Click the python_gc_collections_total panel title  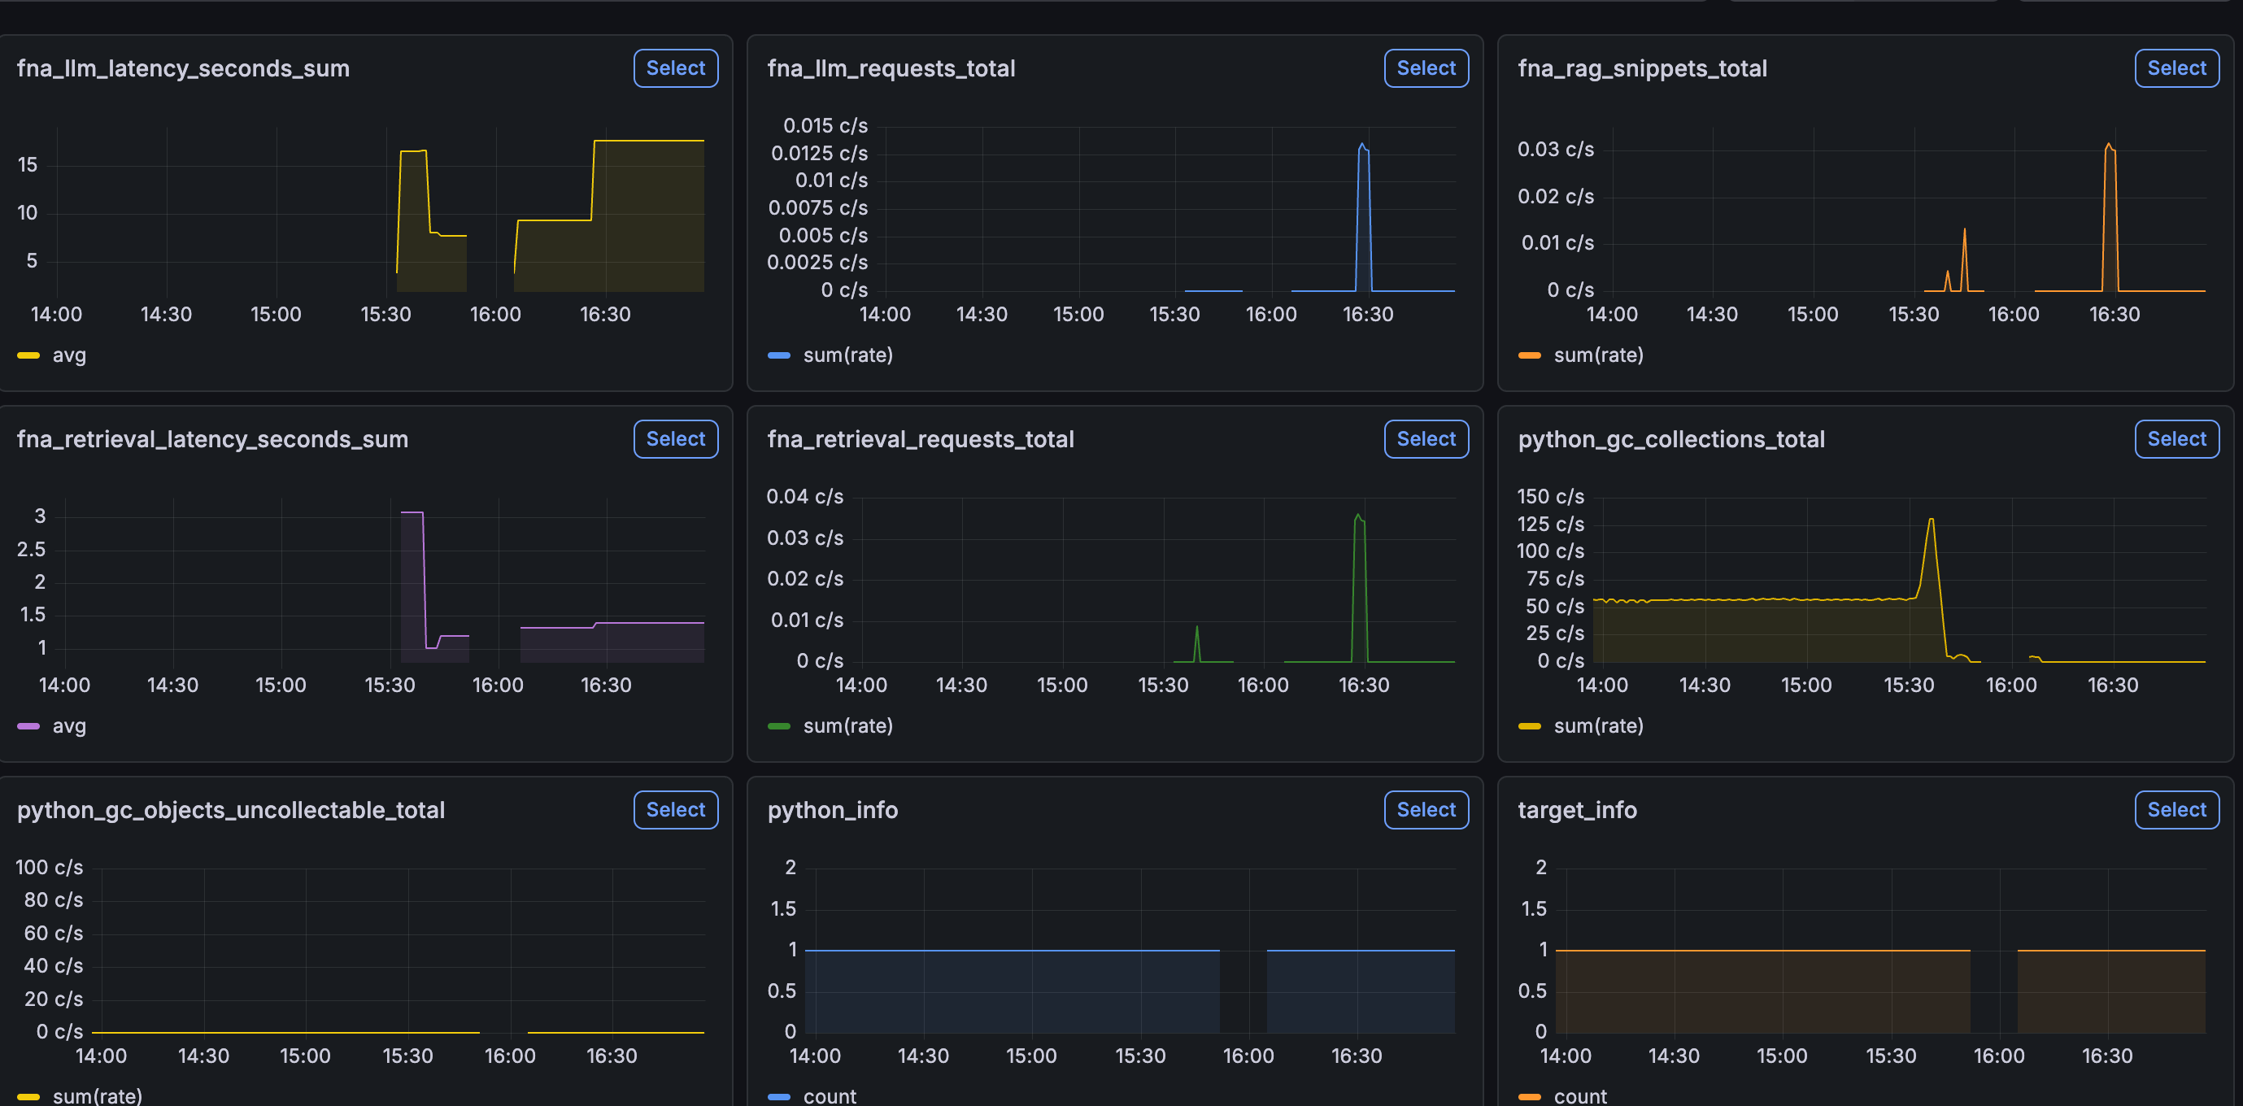pos(1670,439)
